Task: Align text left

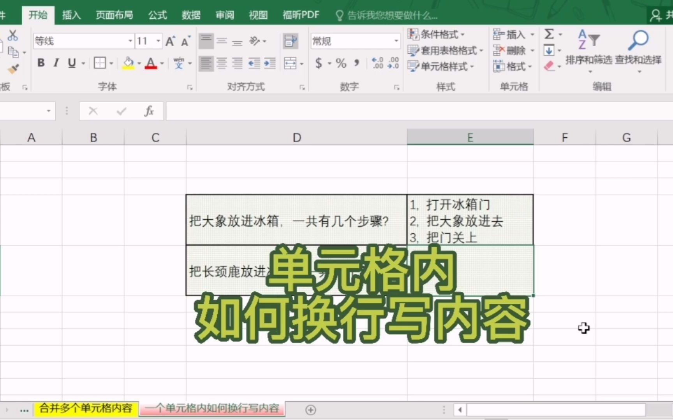Action: pyautogui.click(x=206, y=63)
